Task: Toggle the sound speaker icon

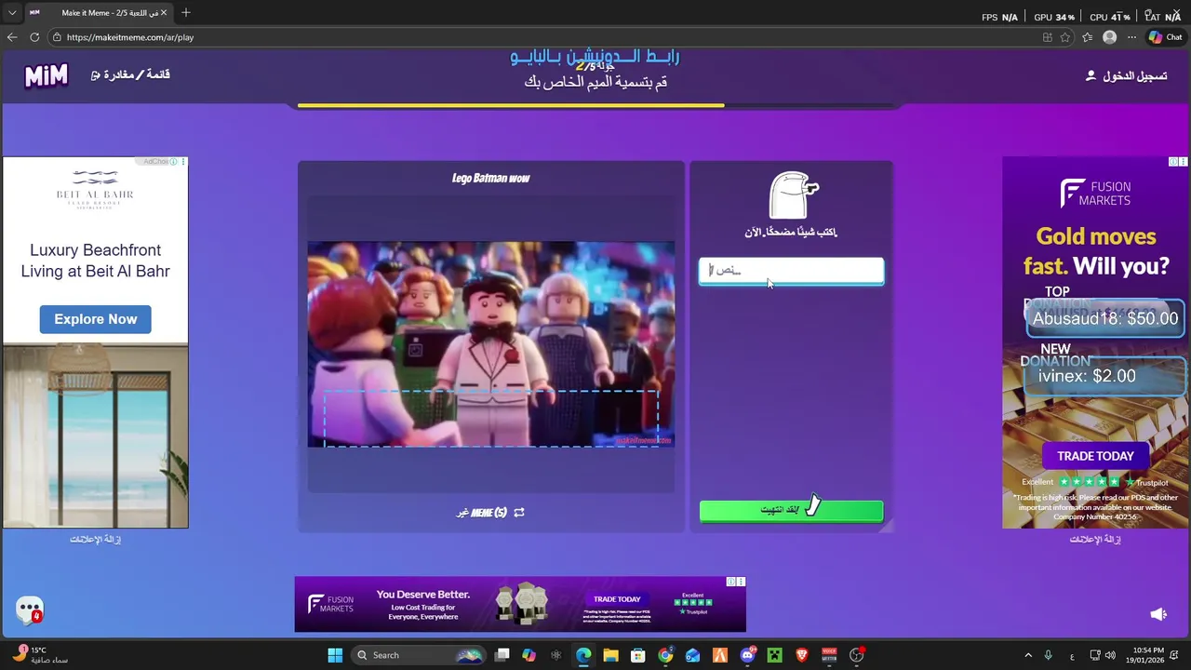Action: [1158, 614]
